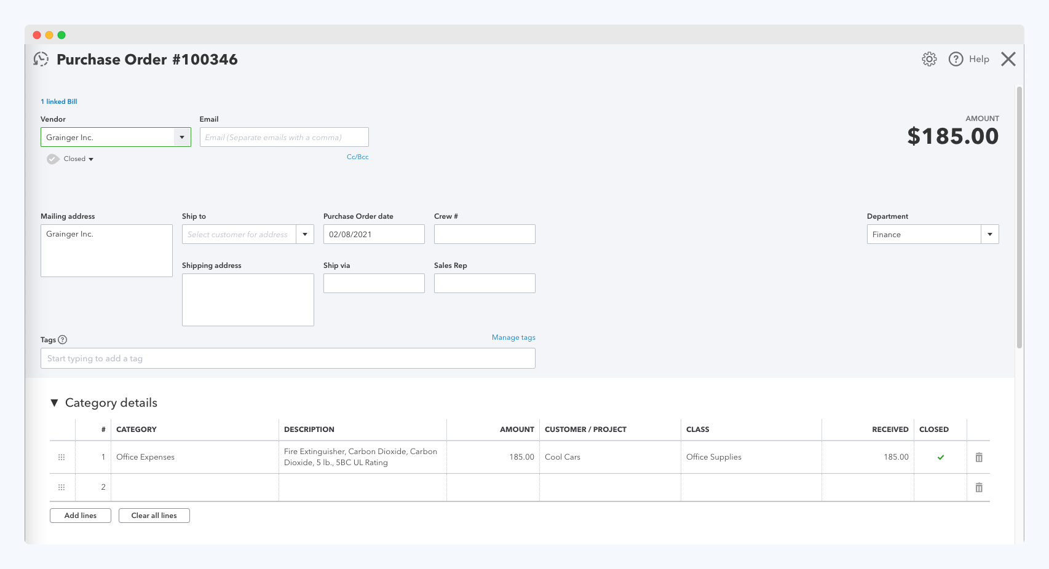This screenshot has width=1049, height=569.
Task: Open the Ship to dropdown arrow
Action: tap(305, 234)
